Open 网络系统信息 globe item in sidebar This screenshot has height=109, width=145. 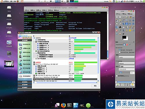(x=25, y=64)
